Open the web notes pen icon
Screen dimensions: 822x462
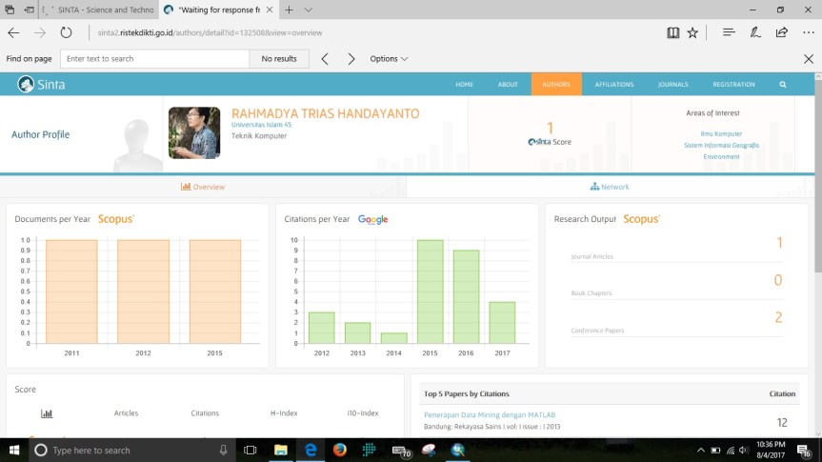tap(755, 32)
